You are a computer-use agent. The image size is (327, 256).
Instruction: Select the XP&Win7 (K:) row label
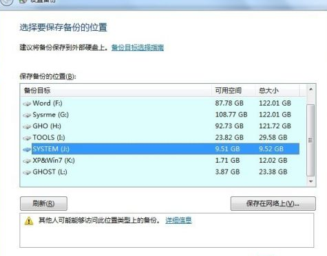tap(54, 161)
